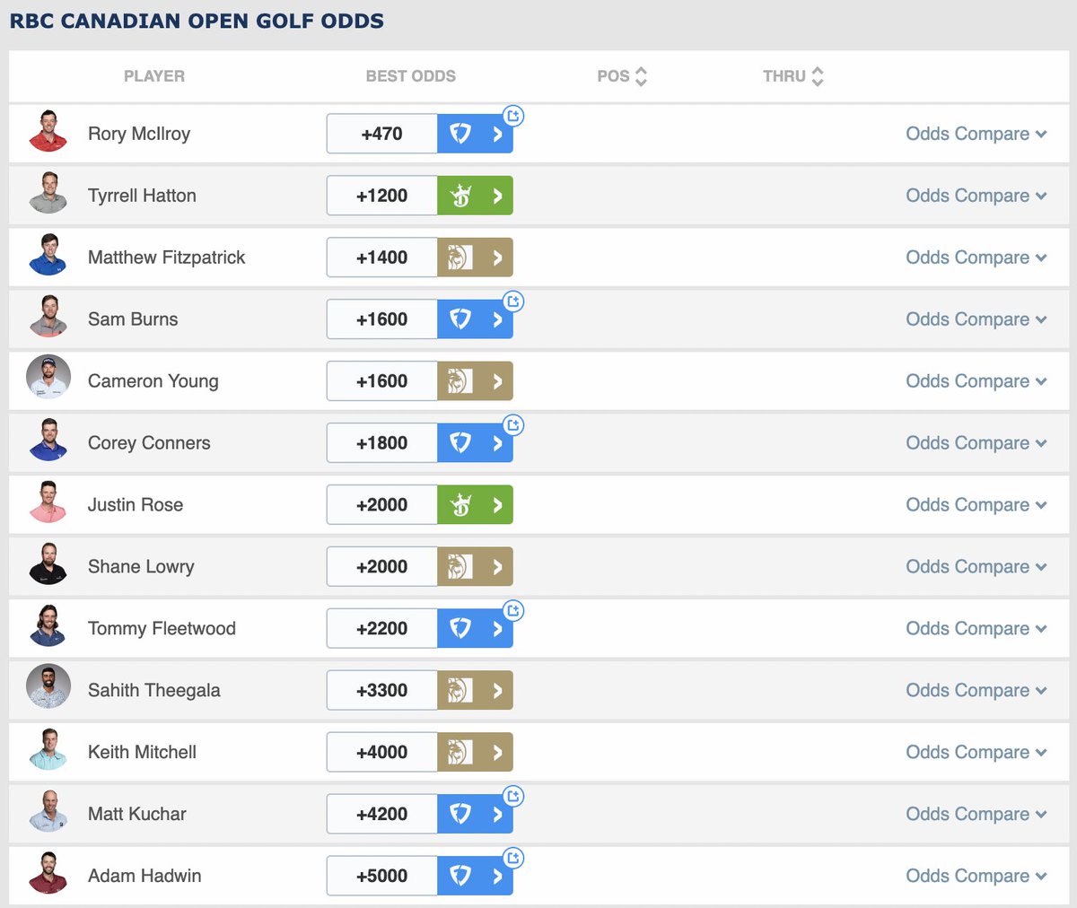Click the name Adam Hadwin
The height and width of the screenshot is (908, 1077).
pos(144,877)
